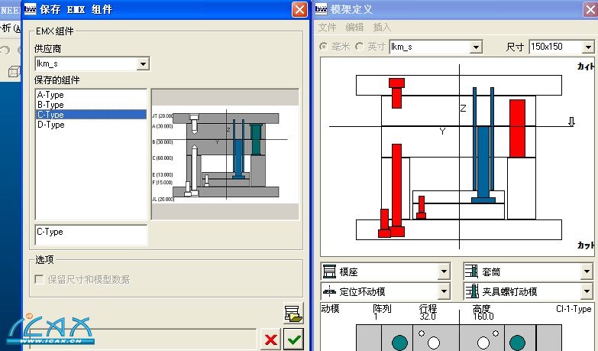Click the C-Type mold preview thumbnail
This screenshot has width=598, height=351.
pyautogui.click(x=225, y=154)
